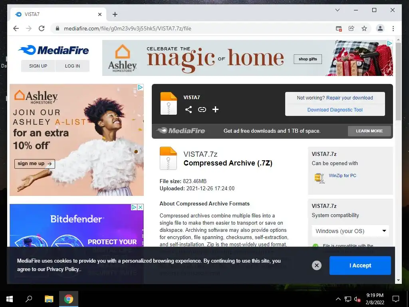Click 'Can be opened with' label
Viewport: 409px width, 307px height.
click(335, 163)
